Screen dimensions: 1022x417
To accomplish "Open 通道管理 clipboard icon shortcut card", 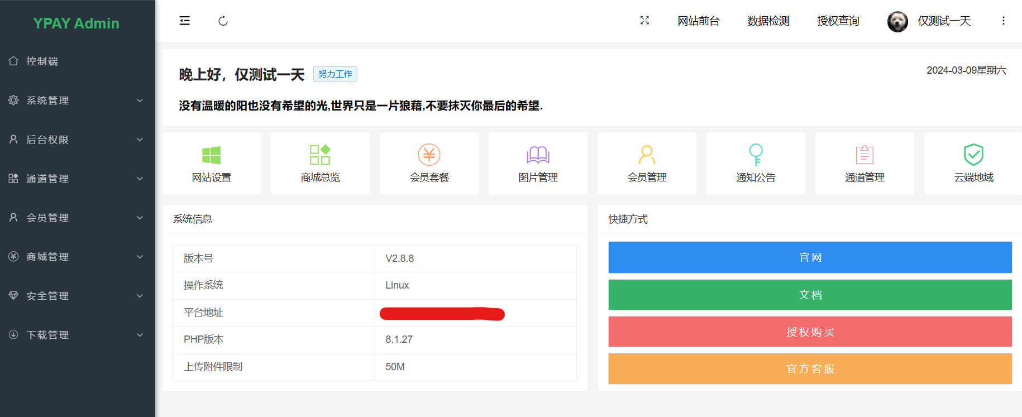I will [x=865, y=164].
